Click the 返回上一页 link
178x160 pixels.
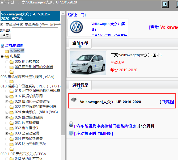coord(76,15)
